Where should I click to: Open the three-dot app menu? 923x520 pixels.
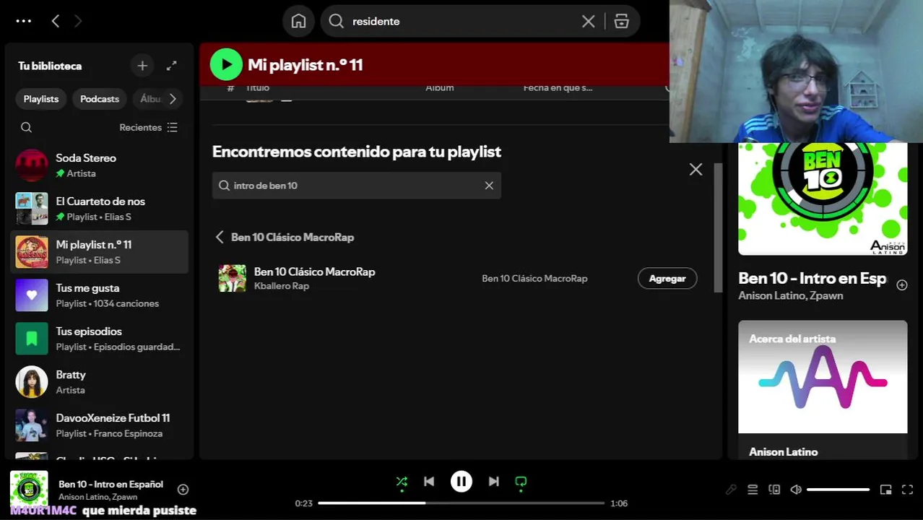pyautogui.click(x=24, y=21)
